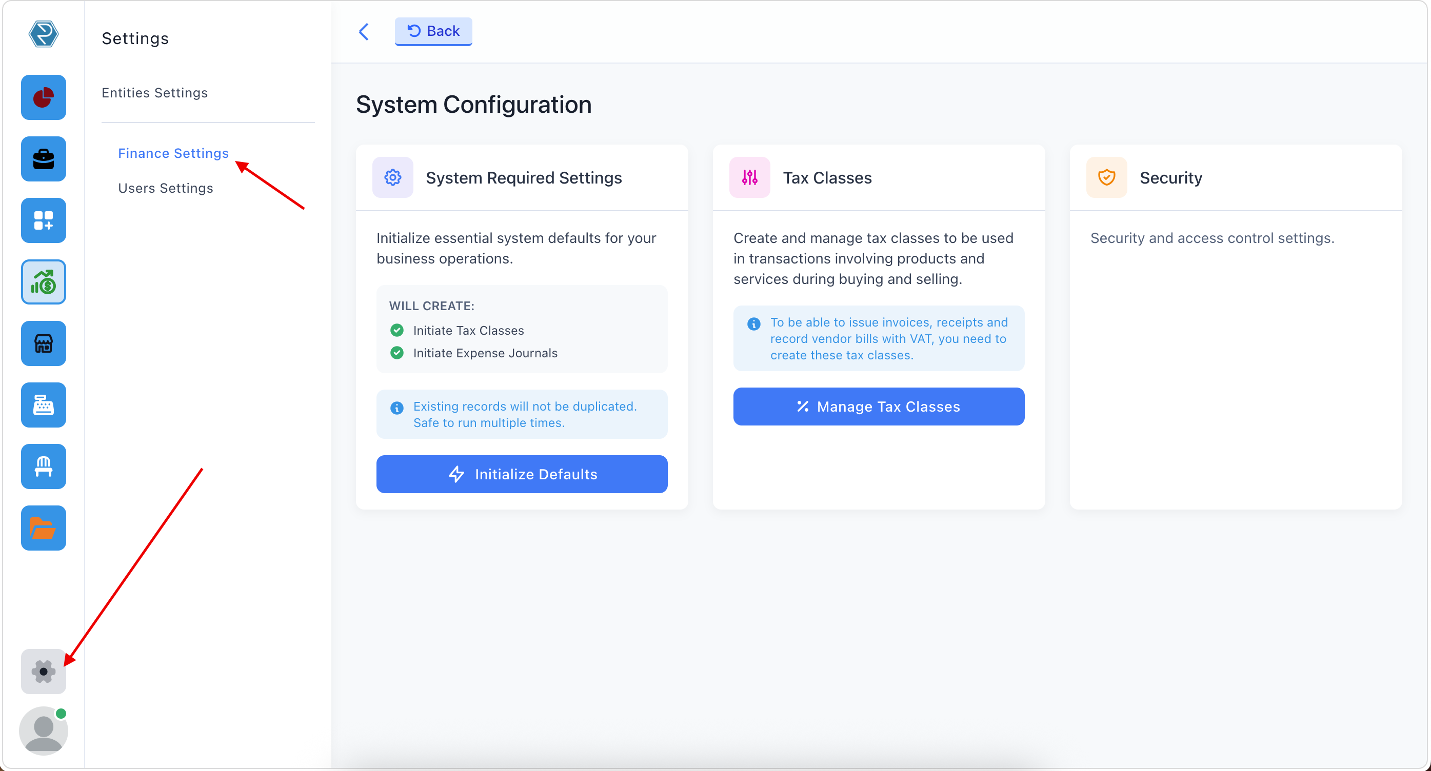Select the briefcase workspace icon in sidebar

pyautogui.click(x=43, y=159)
